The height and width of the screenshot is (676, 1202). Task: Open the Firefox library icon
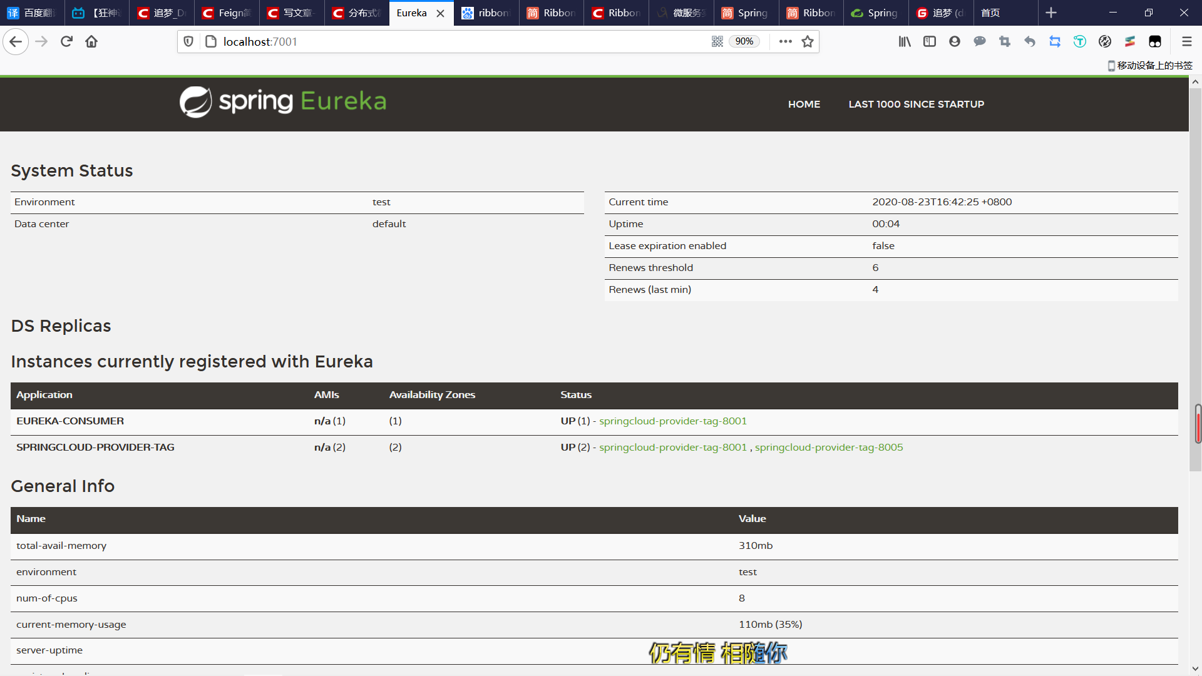pos(905,41)
